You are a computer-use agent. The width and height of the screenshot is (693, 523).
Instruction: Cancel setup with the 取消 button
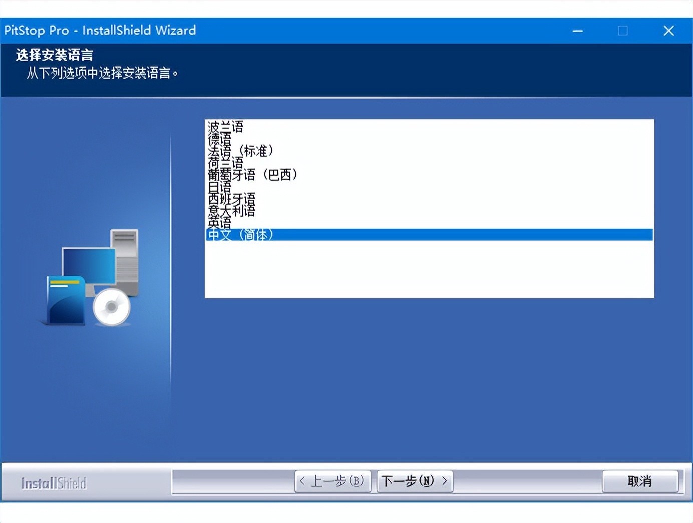point(640,481)
